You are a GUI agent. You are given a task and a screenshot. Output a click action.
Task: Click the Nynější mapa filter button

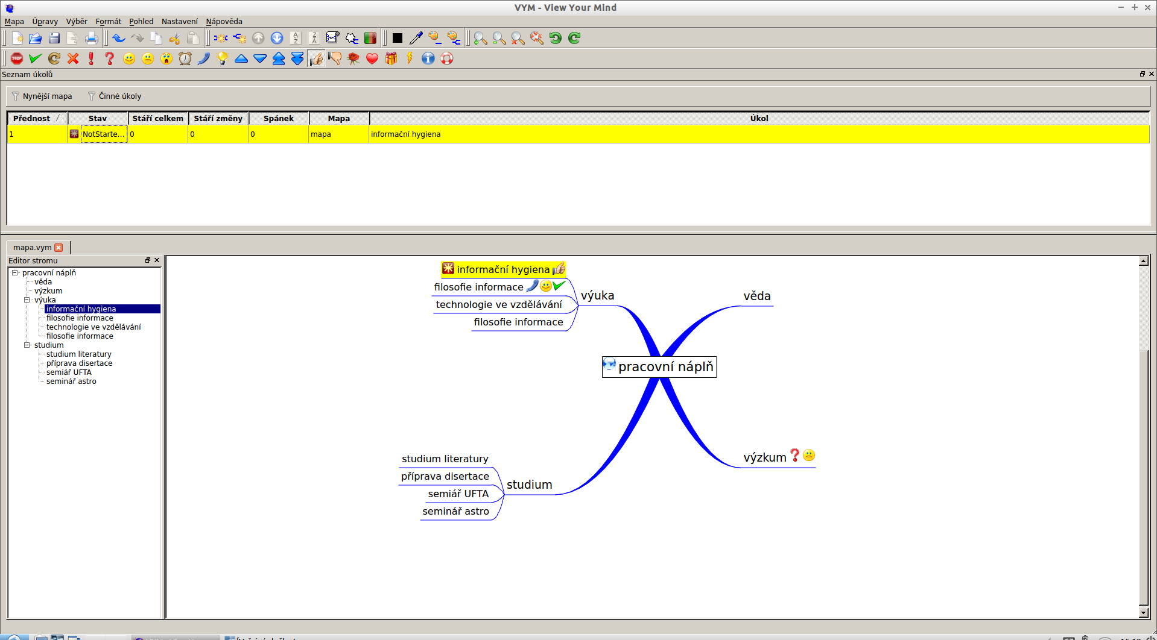42,96
